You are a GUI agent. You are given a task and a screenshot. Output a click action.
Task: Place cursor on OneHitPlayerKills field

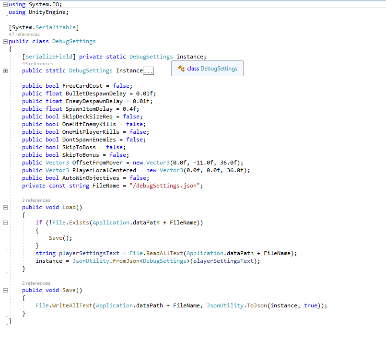pos(91,132)
